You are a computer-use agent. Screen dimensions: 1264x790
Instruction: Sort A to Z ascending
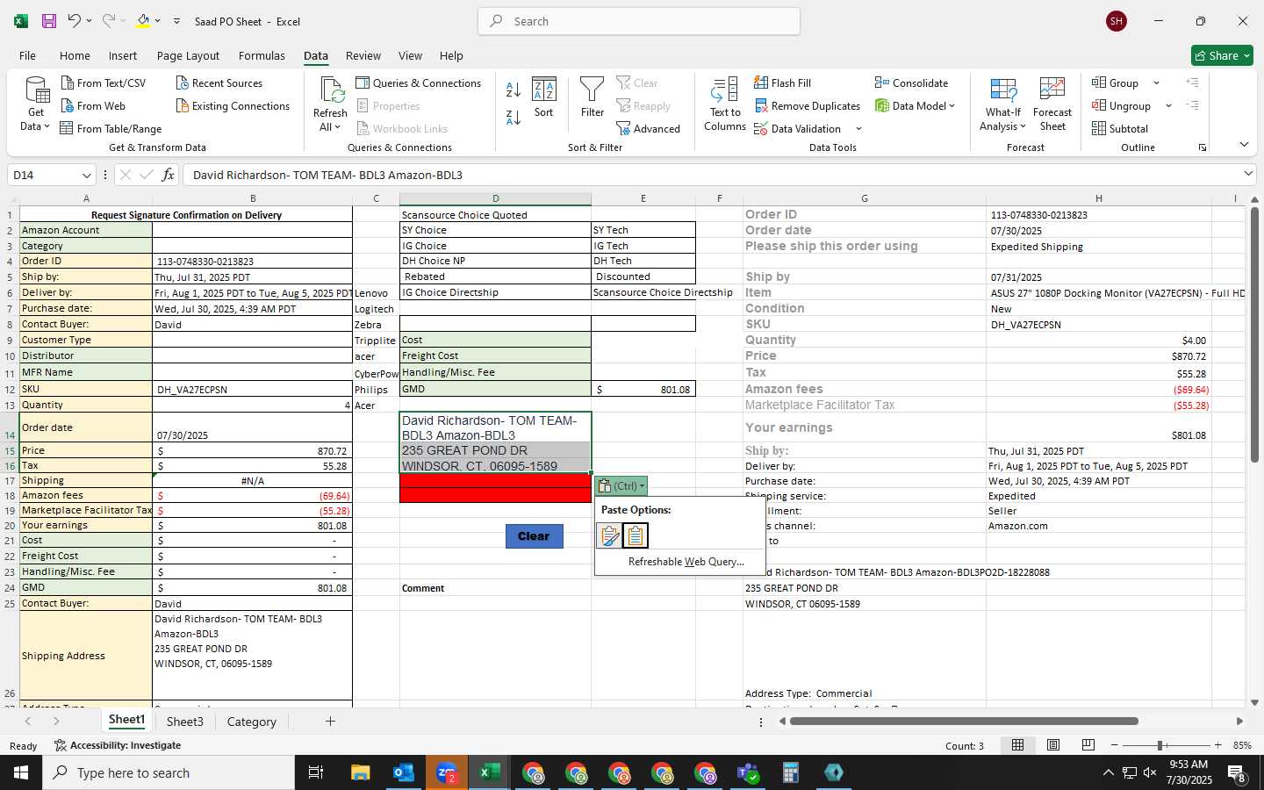513,90
